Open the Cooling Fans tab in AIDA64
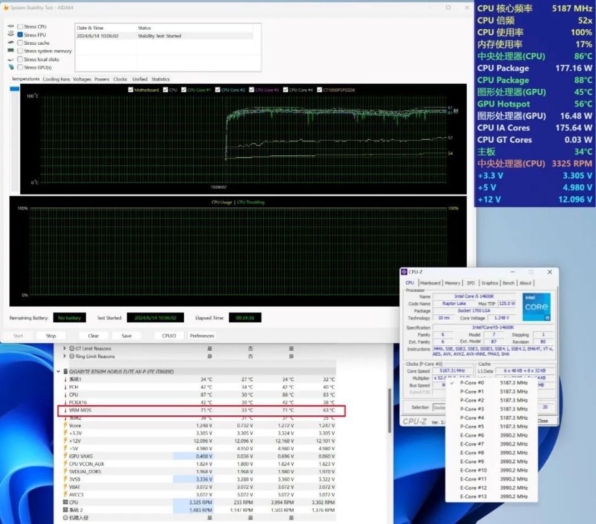596x524 pixels. (56, 79)
